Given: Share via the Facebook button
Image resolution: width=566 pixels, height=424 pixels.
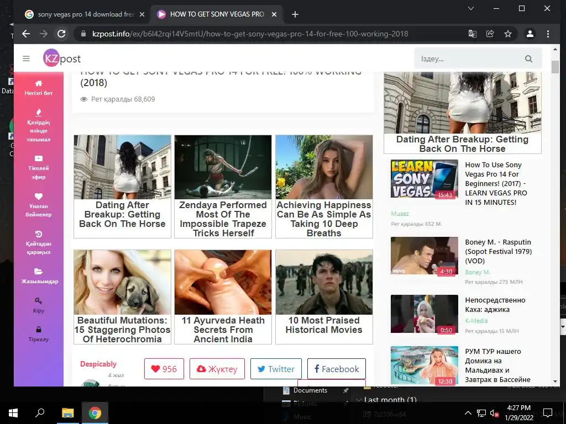Looking at the screenshot, I should tap(337, 369).
